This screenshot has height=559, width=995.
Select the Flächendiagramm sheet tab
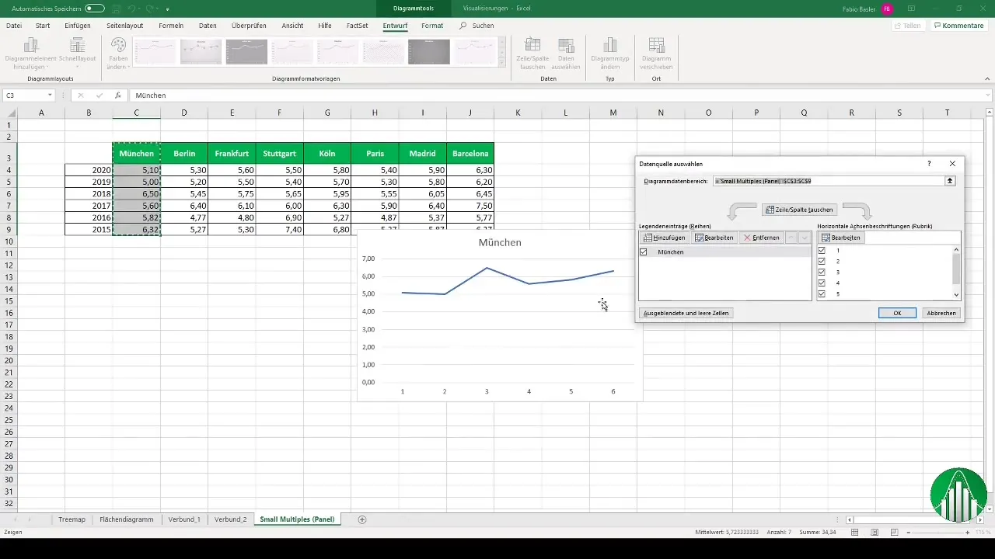(x=127, y=519)
